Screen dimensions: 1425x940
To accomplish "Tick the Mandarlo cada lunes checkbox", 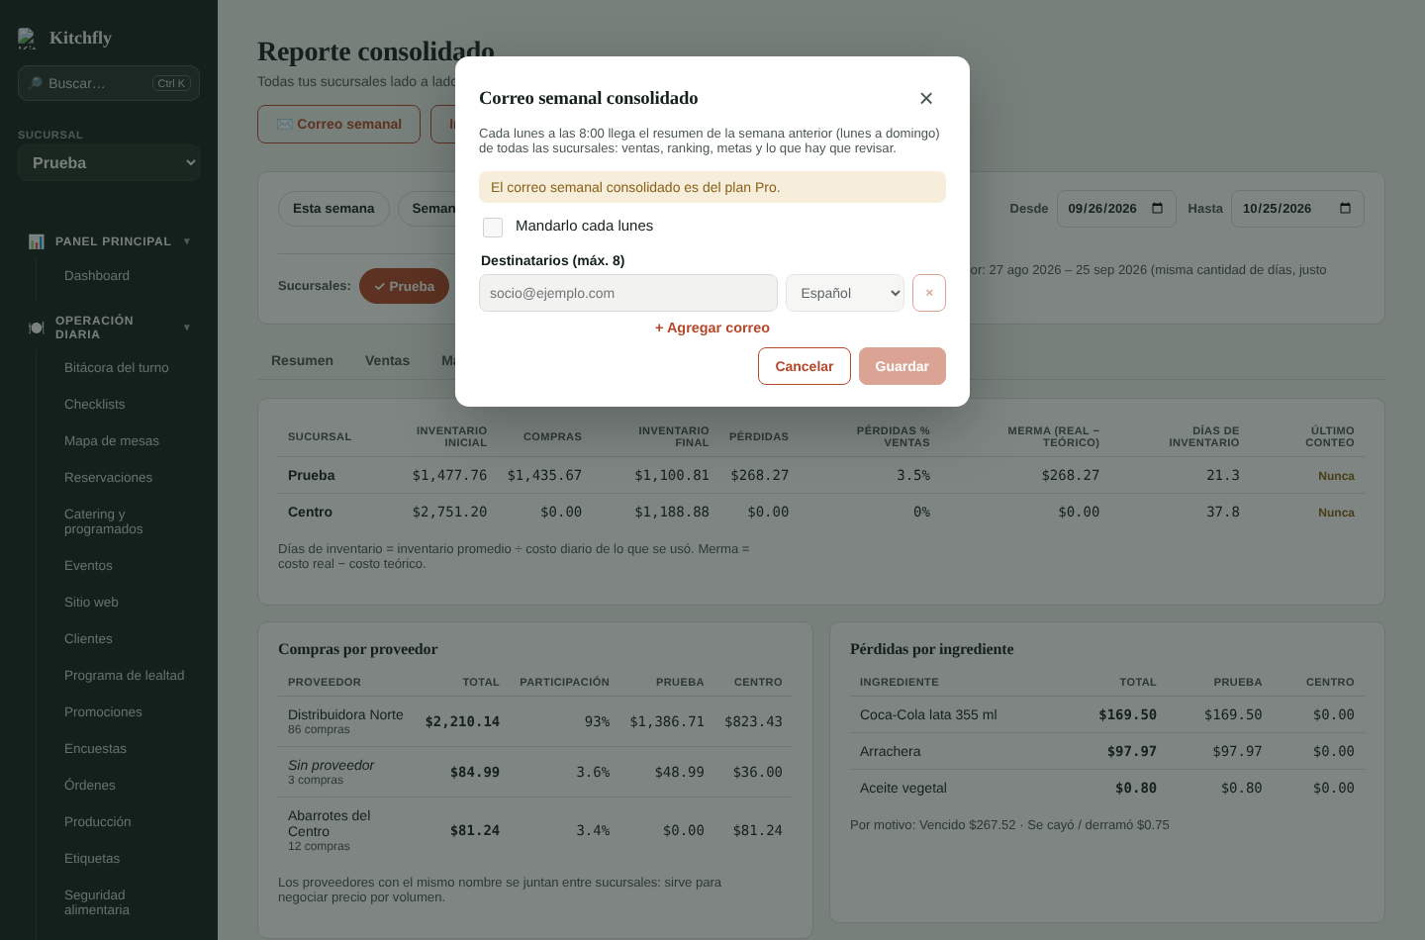I will click(493, 227).
